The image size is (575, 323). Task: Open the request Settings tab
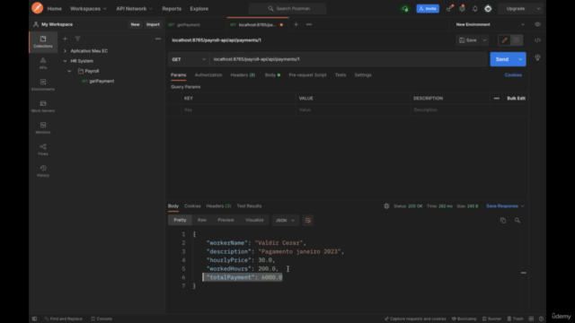(x=363, y=75)
